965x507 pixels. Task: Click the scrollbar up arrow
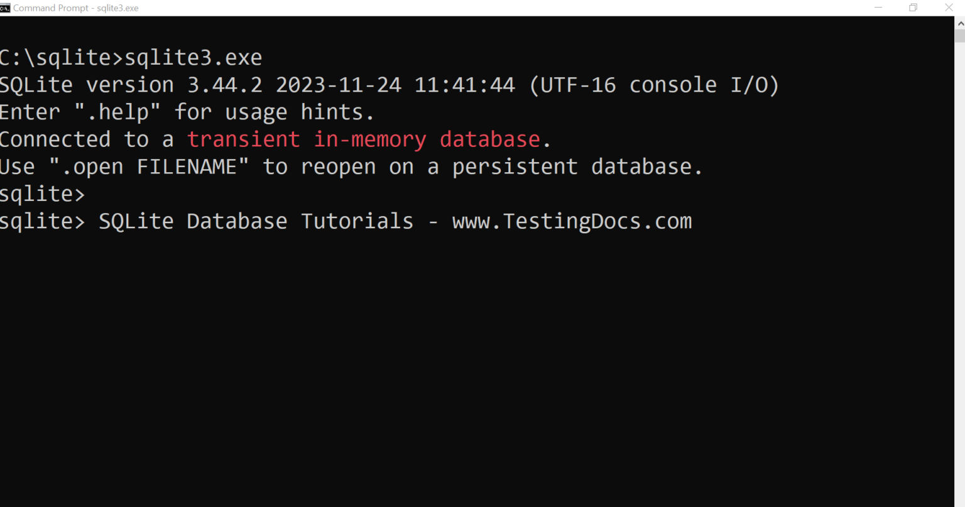(x=960, y=22)
